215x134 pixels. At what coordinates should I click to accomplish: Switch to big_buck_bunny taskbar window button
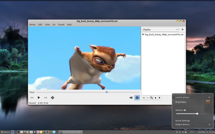pyautogui.click(x=71, y=132)
